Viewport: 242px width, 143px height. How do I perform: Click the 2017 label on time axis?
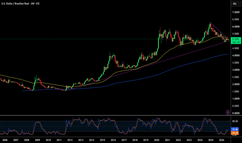[x=124, y=140]
